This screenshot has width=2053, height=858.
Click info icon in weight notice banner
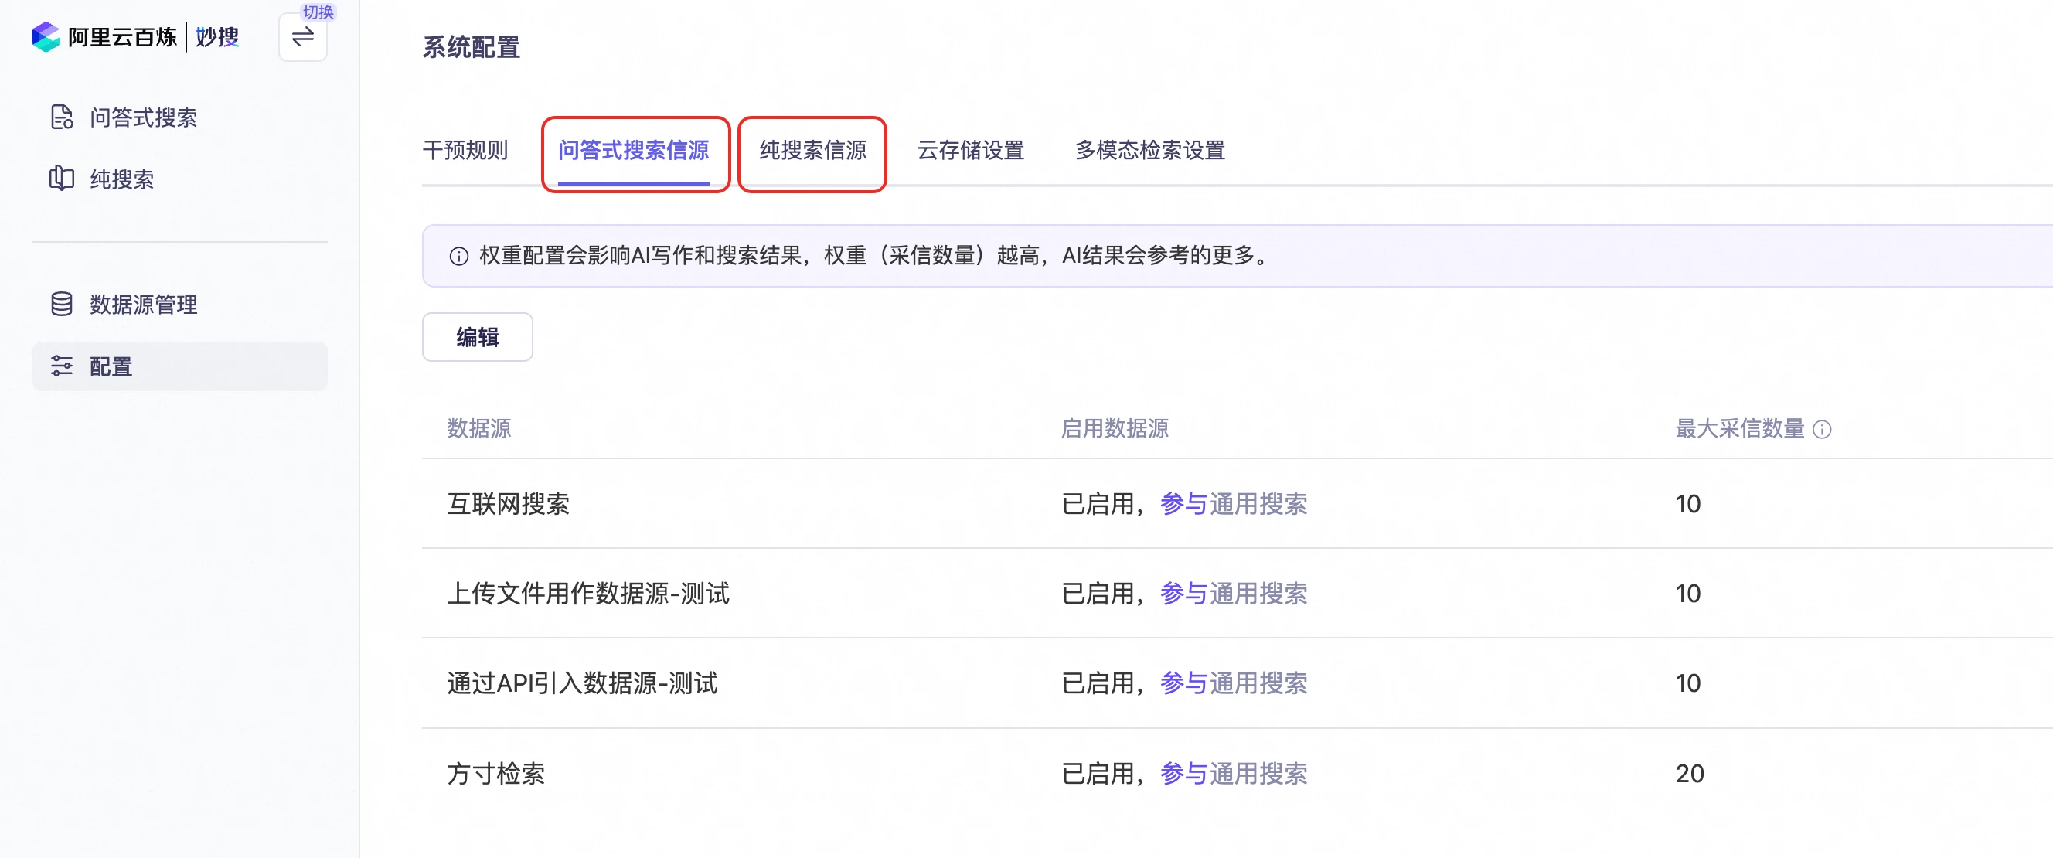coord(458,256)
